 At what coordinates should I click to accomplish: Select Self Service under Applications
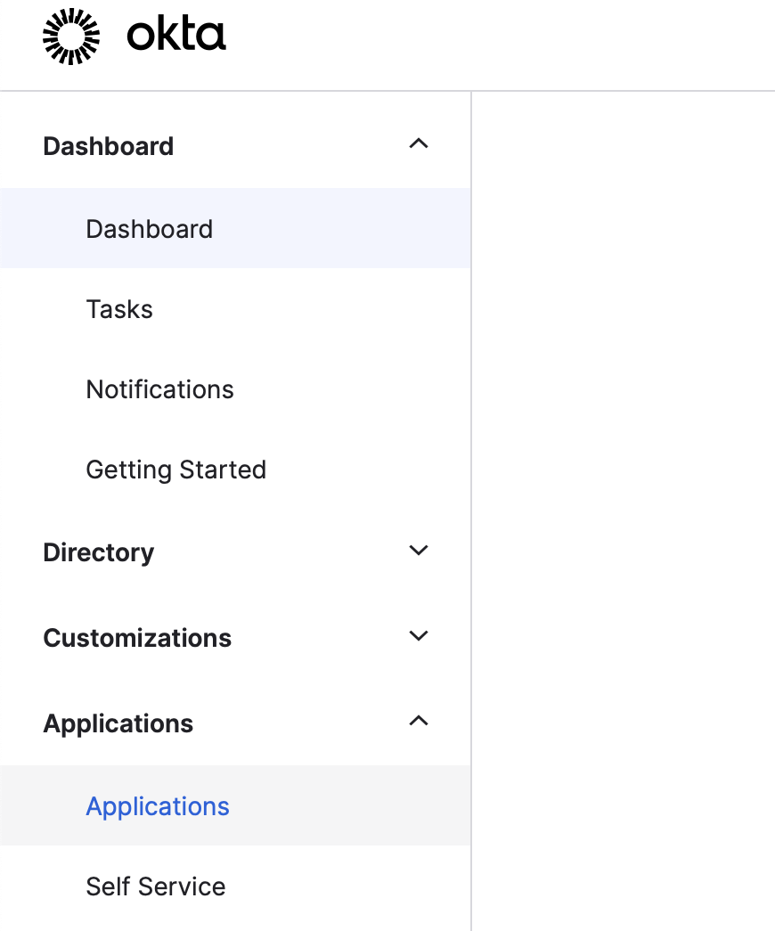coord(155,886)
